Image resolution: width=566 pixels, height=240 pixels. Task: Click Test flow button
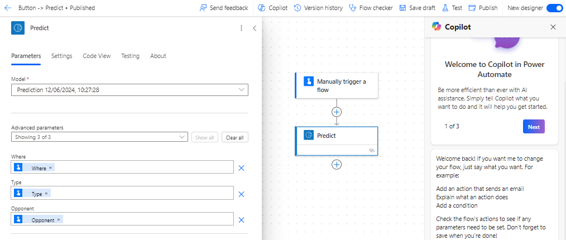[x=452, y=8]
